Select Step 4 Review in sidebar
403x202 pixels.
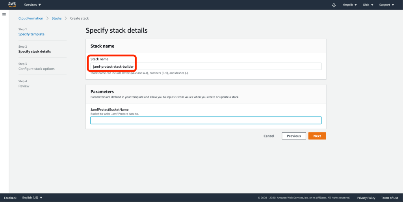point(24,86)
